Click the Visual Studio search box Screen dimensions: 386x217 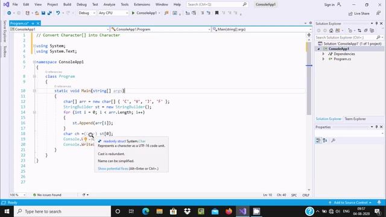click(217, 4)
